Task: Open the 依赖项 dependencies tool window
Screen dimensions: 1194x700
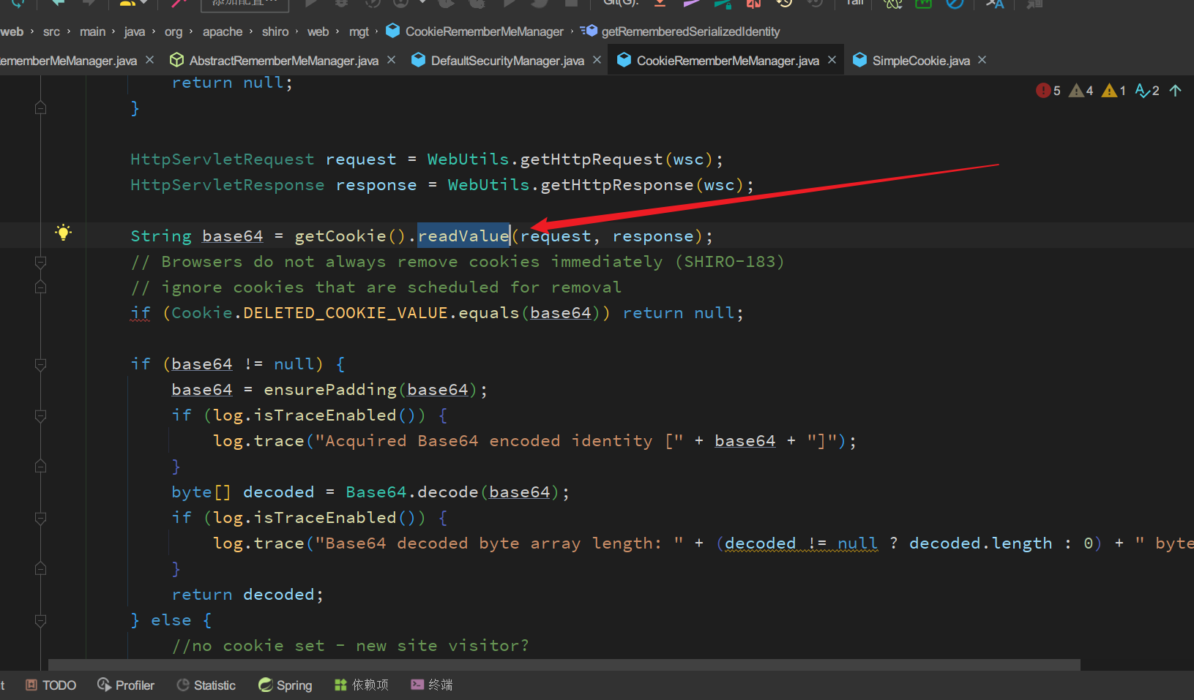Action: click(362, 685)
